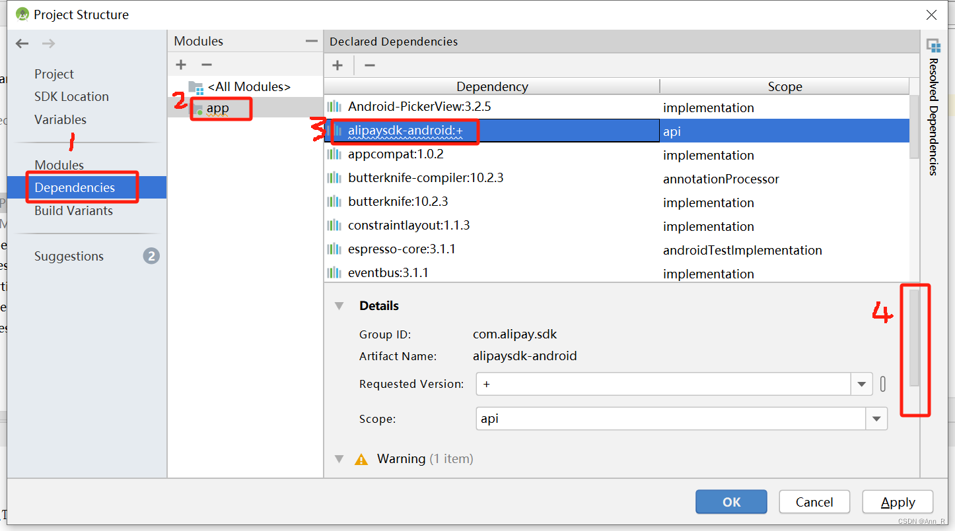Click the Cancel button
955x531 pixels.
(814, 502)
